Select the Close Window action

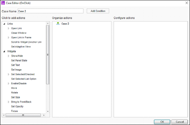19,33
